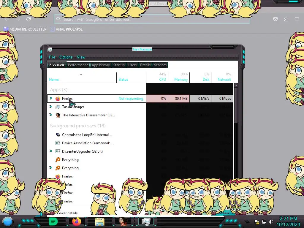Open the green Dissenter taskbar icon
Screen dimensions: 304x228
point(53,221)
